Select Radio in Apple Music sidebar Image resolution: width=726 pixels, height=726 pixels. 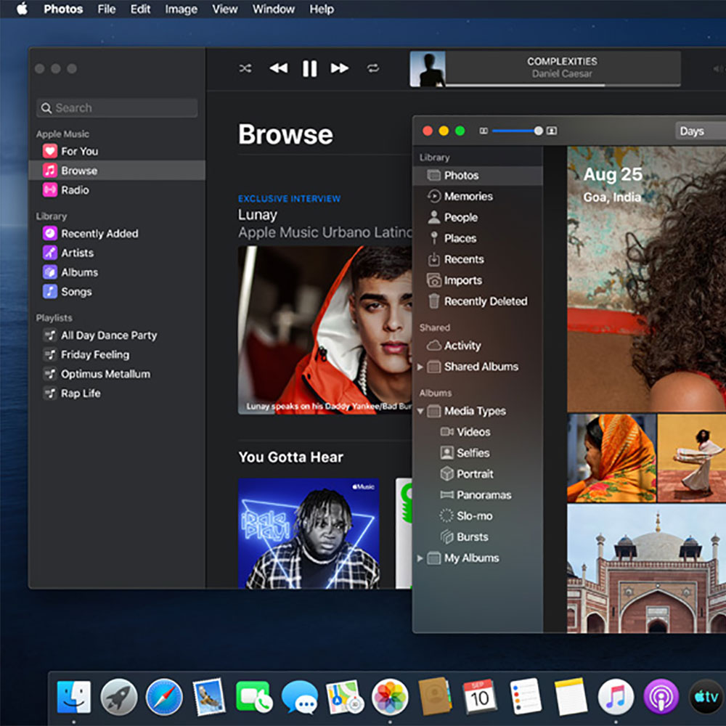coord(75,190)
